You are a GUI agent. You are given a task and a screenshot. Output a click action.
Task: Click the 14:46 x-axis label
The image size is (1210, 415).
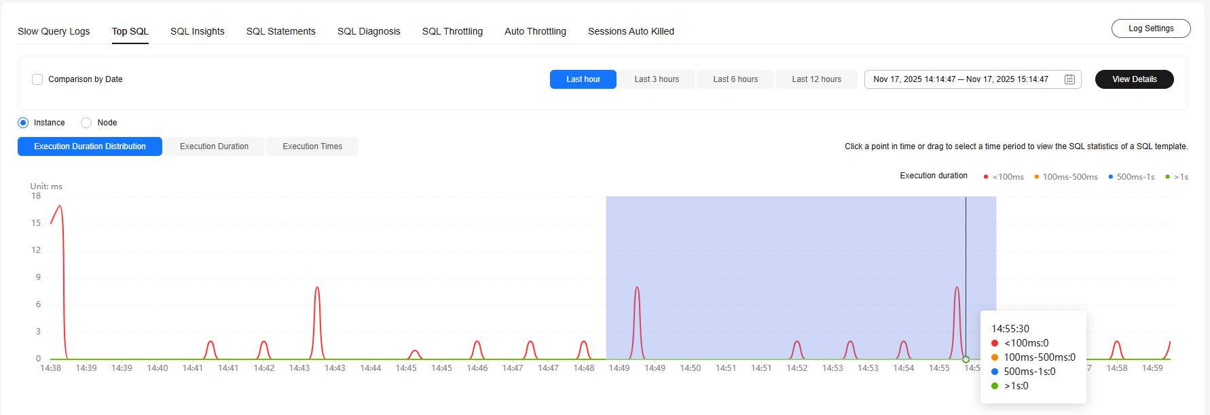point(477,368)
